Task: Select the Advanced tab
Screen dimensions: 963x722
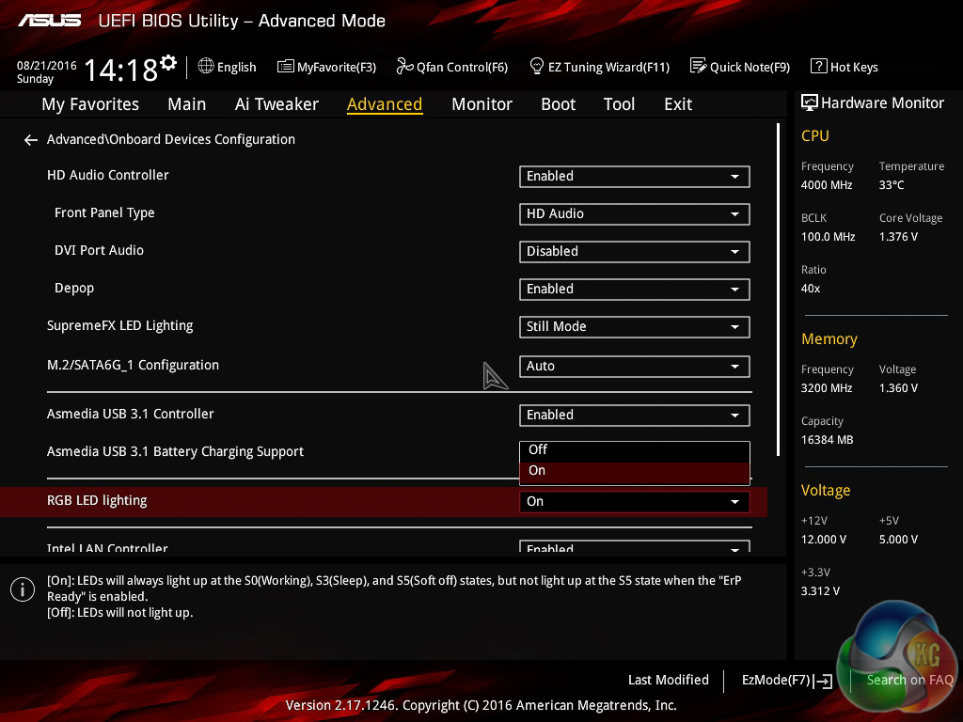Action: (x=385, y=104)
